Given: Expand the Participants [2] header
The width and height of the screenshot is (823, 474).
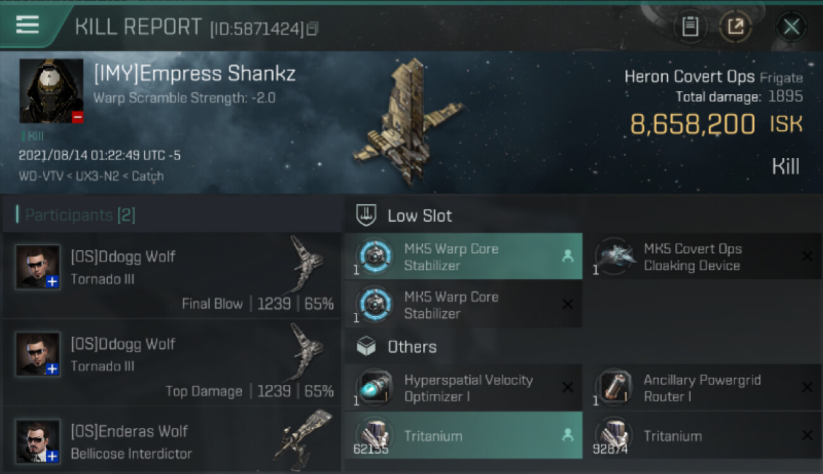Looking at the screenshot, I should click(x=172, y=216).
